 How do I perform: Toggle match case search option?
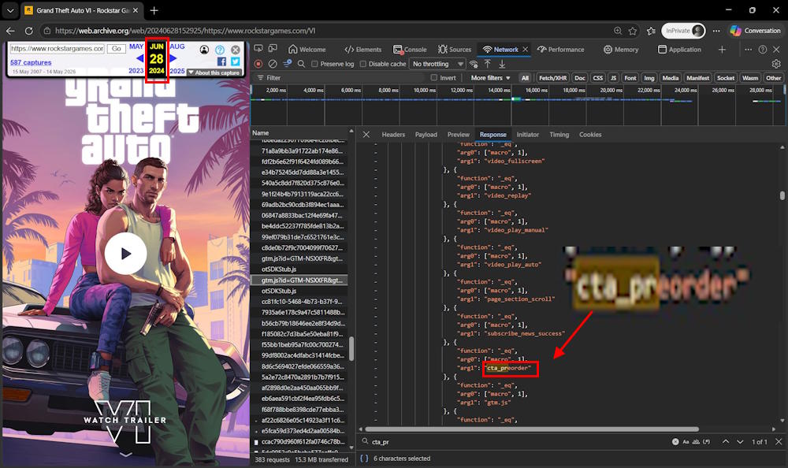point(686,441)
